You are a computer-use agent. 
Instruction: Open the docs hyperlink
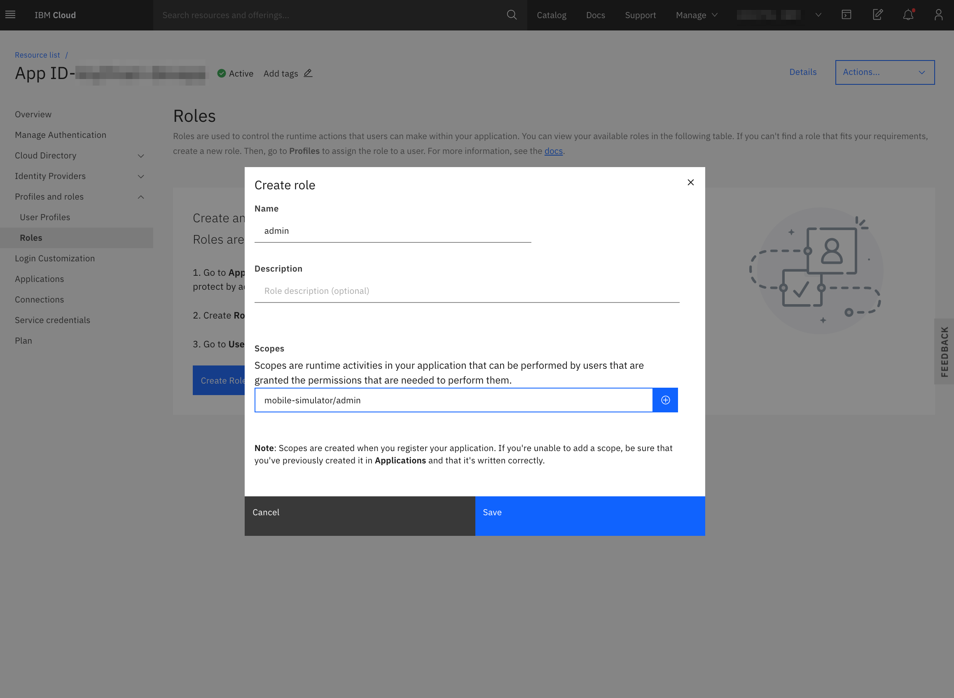pos(554,151)
